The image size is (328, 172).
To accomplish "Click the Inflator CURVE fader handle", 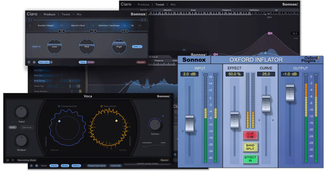I will 266,104.
